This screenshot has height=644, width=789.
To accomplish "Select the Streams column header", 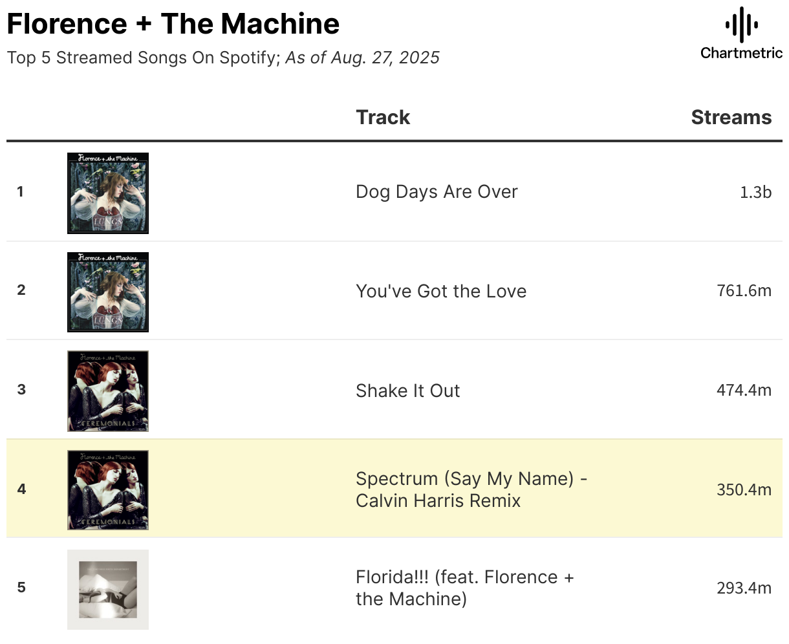I will click(x=731, y=117).
